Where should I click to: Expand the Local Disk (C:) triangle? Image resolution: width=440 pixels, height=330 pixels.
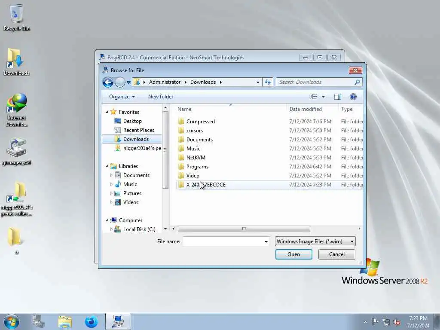click(x=111, y=229)
